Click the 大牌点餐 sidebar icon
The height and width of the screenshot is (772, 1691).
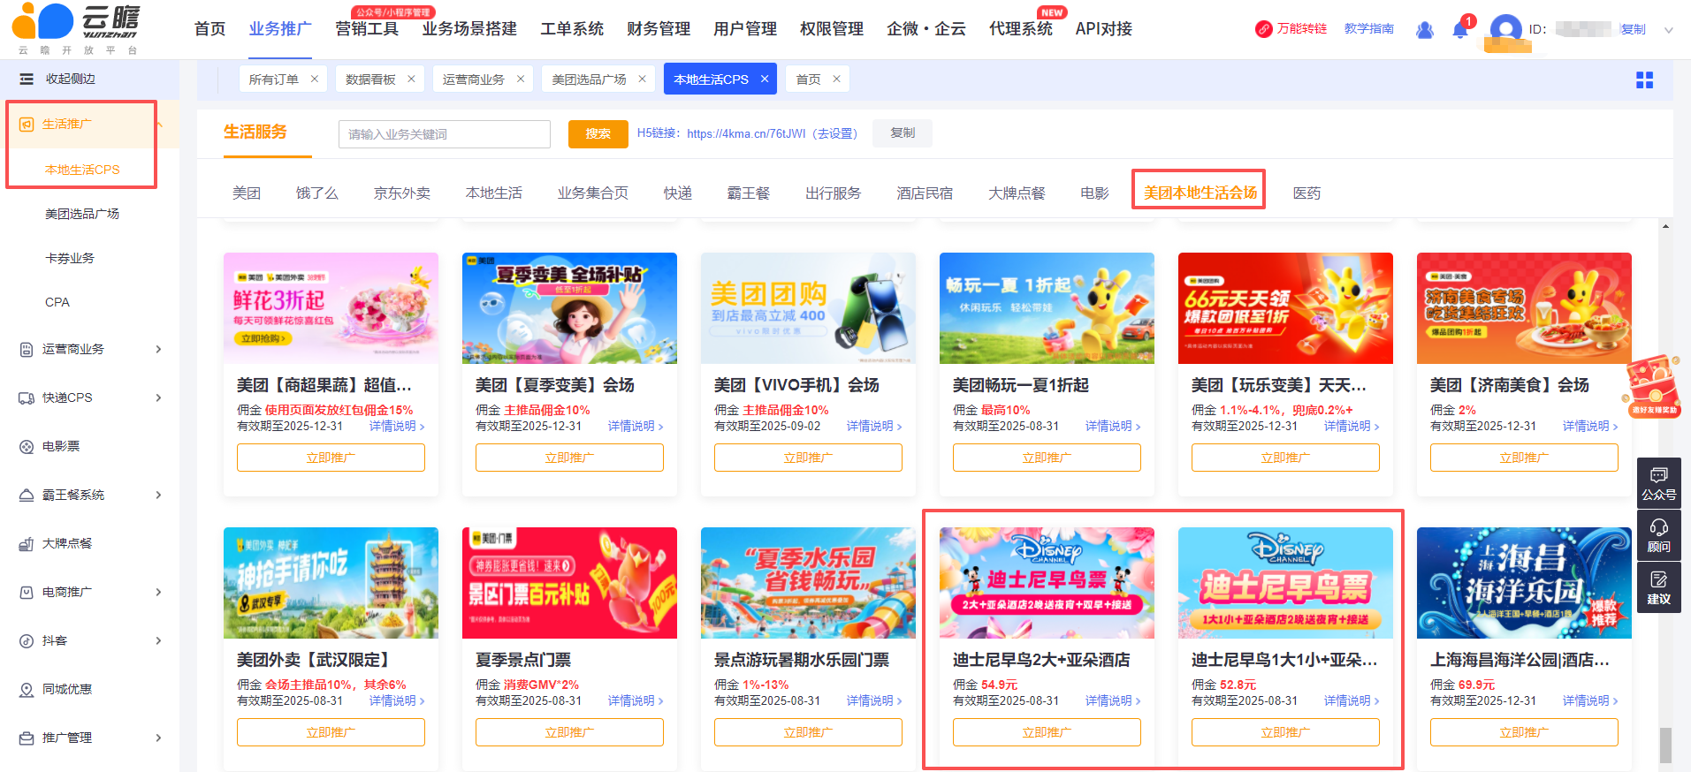[x=27, y=543]
